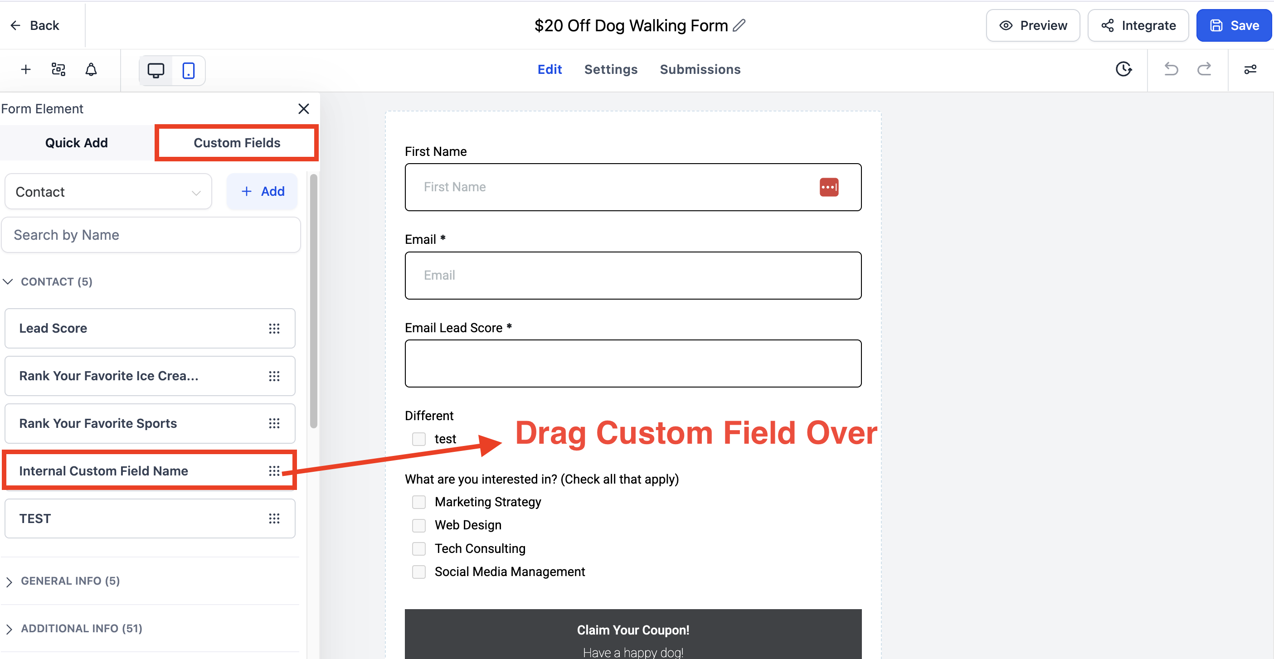Tick the Social Media Management checkbox

coord(419,572)
